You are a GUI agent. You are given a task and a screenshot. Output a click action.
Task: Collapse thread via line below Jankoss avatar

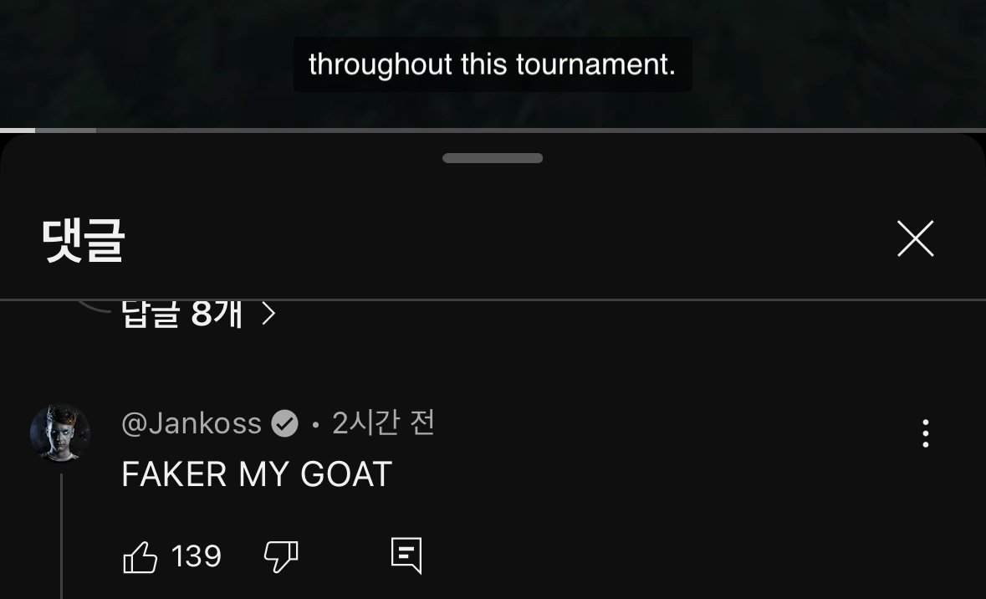[61, 535]
